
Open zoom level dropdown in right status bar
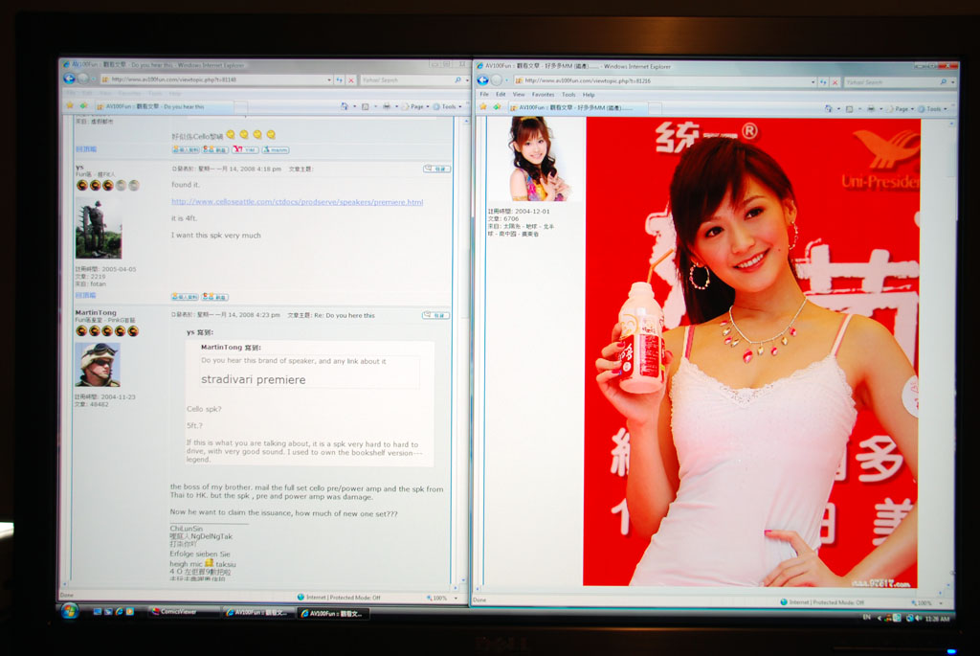coord(924,603)
